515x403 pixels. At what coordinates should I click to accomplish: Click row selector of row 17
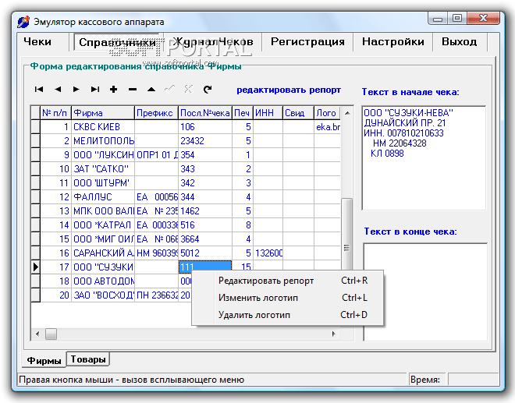[x=35, y=267]
